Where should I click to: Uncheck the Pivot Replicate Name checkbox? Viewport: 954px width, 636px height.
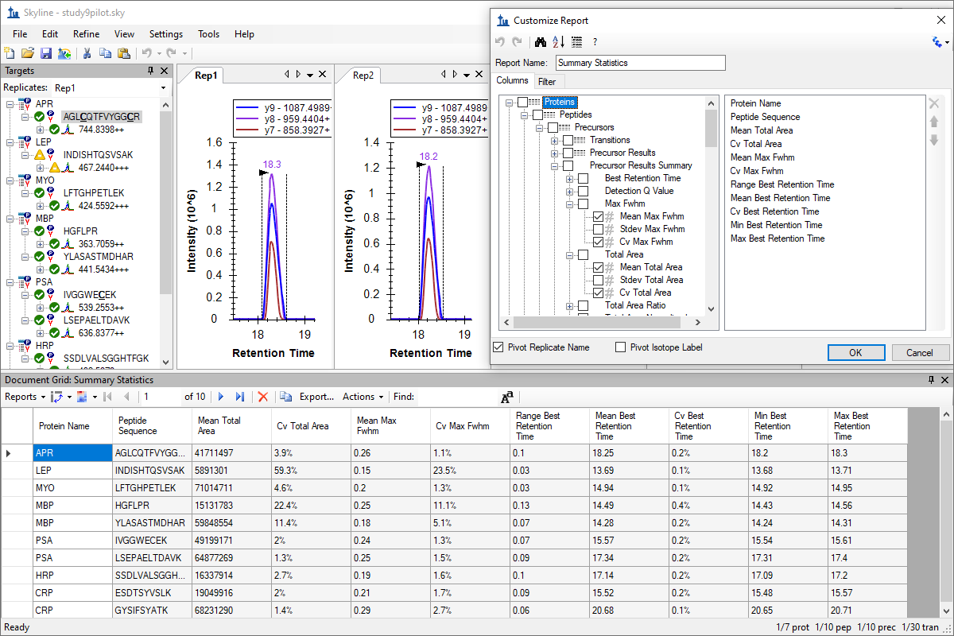tap(498, 347)
